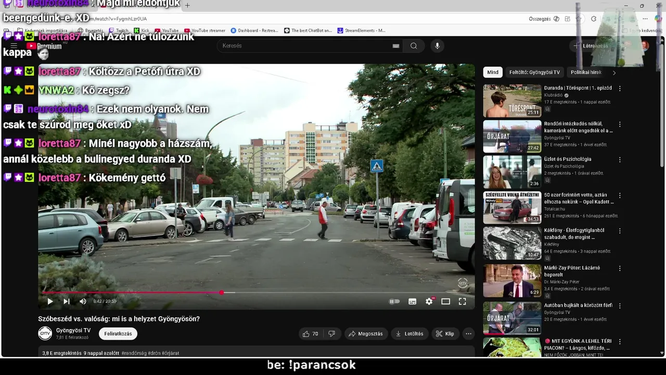The height and width of the screenshot is (375, 666).
Task: Open the Bevezetés bookmark
Action: (x=91, y=31)
